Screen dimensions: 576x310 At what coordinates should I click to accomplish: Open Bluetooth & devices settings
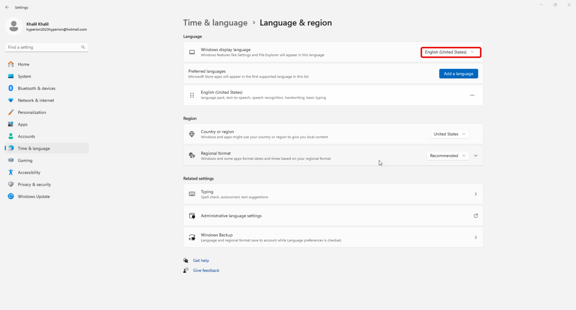(36, 88)
